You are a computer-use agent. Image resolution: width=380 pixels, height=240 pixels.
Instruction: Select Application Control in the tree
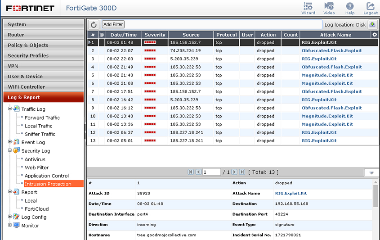(47, 176)
